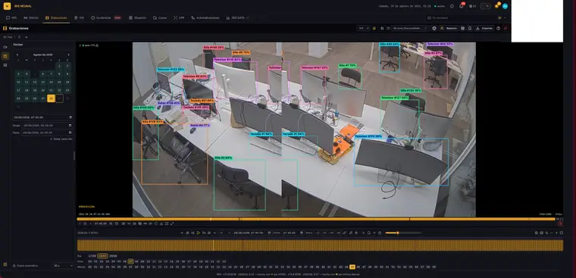Image resolution: width=576 pixels, height=278 pixels.
Task: Switch to the Casos tab
Action: [160, 17]
